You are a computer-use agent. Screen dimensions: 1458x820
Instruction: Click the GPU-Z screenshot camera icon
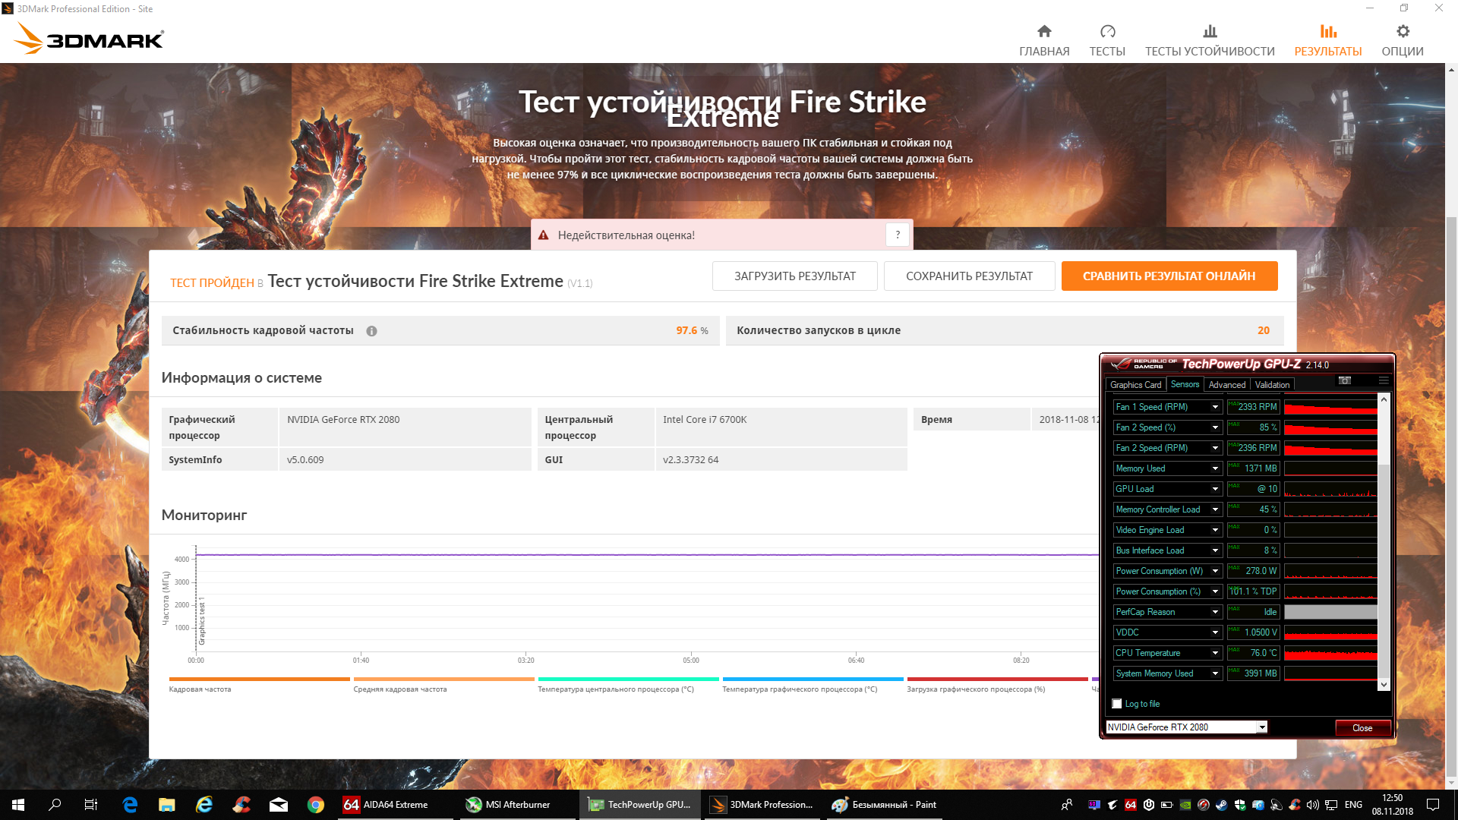1345,380
